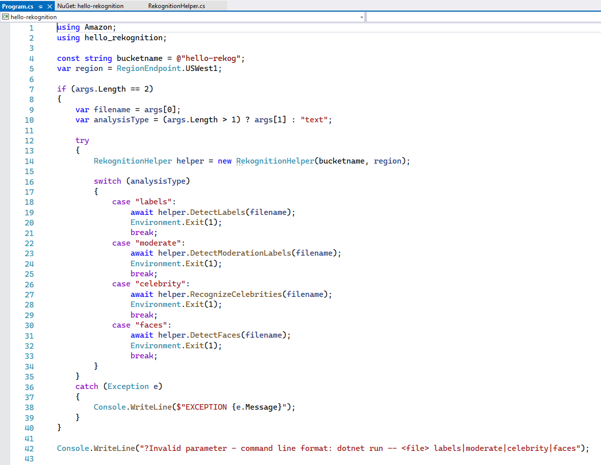
Task: Select the @"hello-rekog" string literal
Action: [x=209, y=58]
